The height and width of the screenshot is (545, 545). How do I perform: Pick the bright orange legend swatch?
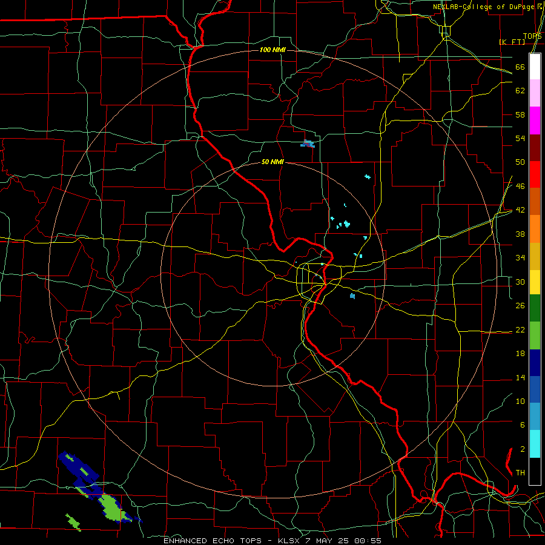(535, 229)
